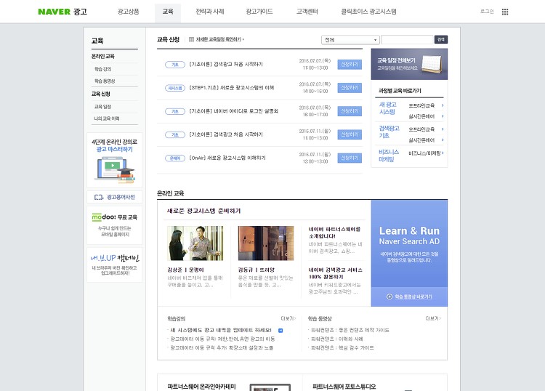Click the 광고용어사전 dictionary icon
This screenshot has width=545, height=391.
pyautogui.click(x=99, y=197)
